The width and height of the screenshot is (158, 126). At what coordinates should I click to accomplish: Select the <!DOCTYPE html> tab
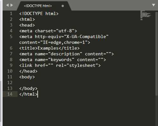pyautogui.click(x=38, y=6)
